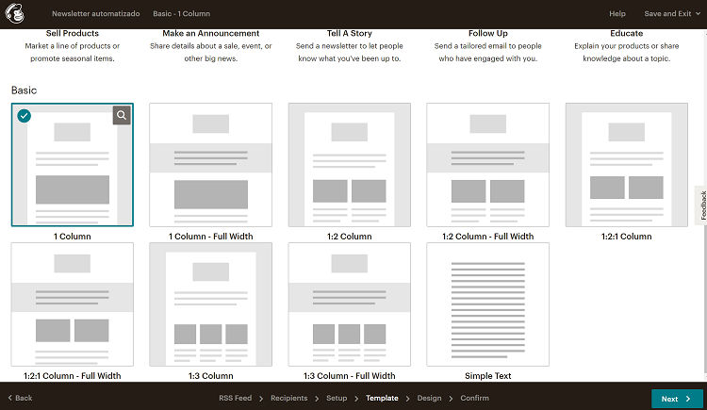This screenshot has width=707, height=410.
Task: Open the Feedback side tab
Action: pos(700,205)
